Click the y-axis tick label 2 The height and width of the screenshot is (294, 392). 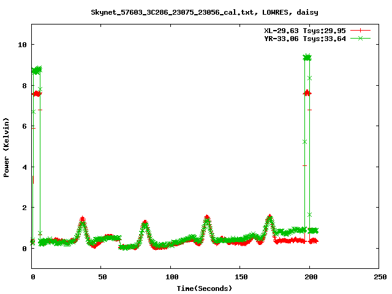(24, 208)
